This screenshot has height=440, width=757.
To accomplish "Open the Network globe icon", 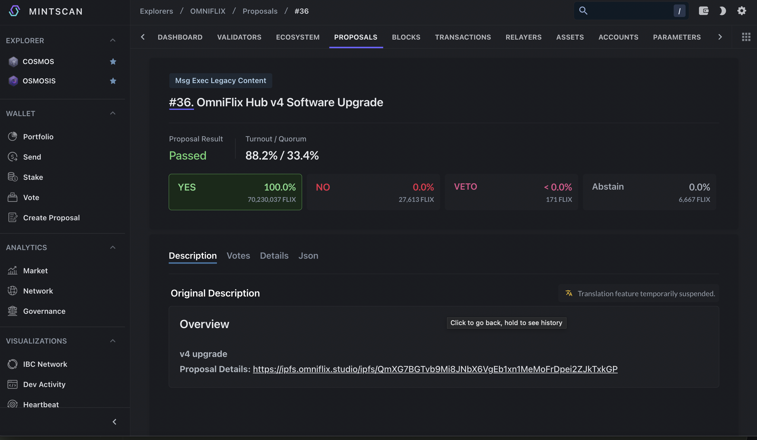I will [x=12, y=291].
